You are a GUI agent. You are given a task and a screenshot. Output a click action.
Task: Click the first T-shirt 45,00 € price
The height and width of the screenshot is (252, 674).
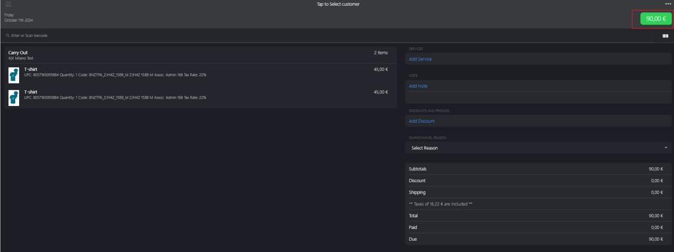point(380,69)
